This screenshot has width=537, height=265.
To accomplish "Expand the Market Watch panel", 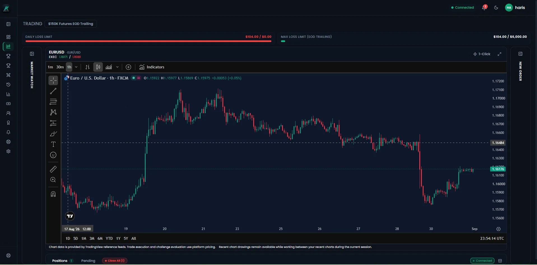I will coord(32,54).
